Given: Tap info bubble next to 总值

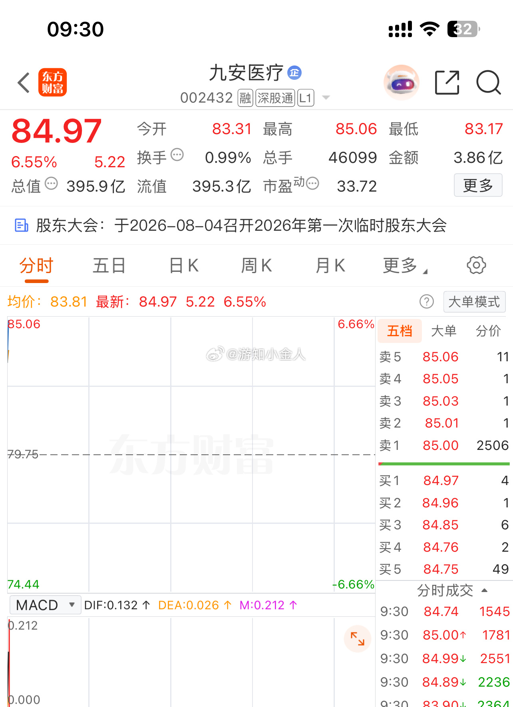Looking at the screenshot, I should tap(51, 184).
